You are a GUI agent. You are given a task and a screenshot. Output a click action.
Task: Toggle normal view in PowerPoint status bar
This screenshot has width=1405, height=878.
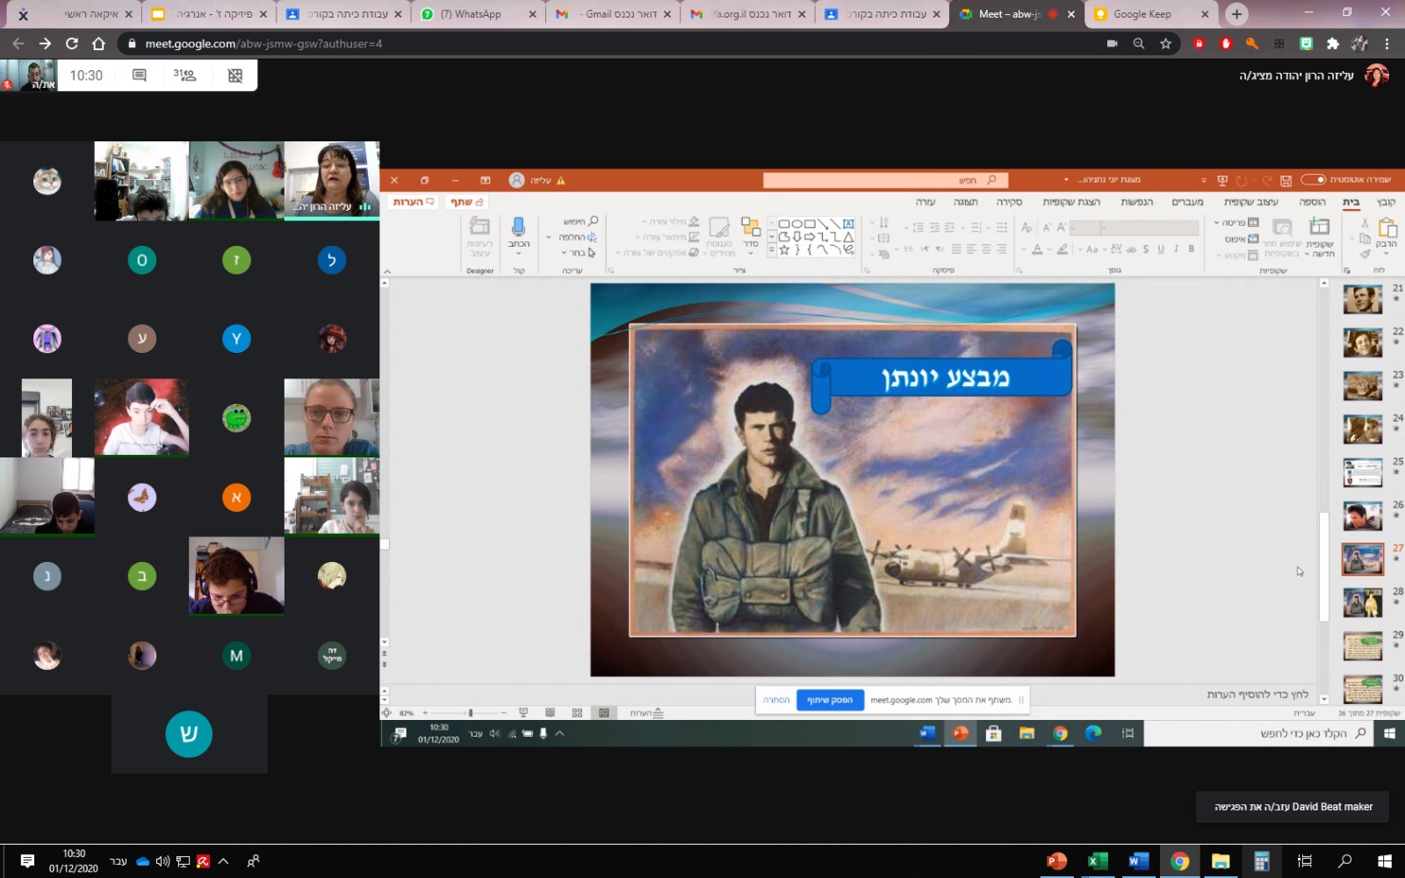tap(604, 713)
